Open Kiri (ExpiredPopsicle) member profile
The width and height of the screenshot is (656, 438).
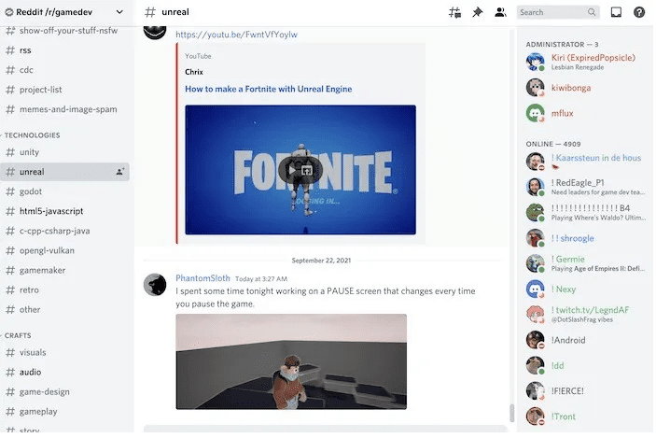coord(584,62)
